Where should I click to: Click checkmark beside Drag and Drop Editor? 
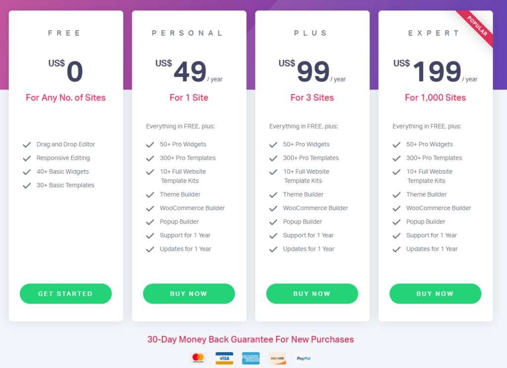[x=27, y=145]
